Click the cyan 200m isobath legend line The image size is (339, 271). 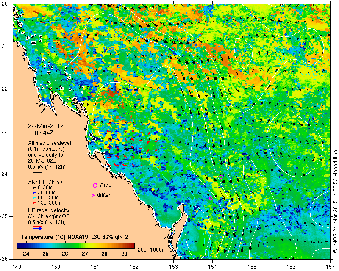[145, 254]
